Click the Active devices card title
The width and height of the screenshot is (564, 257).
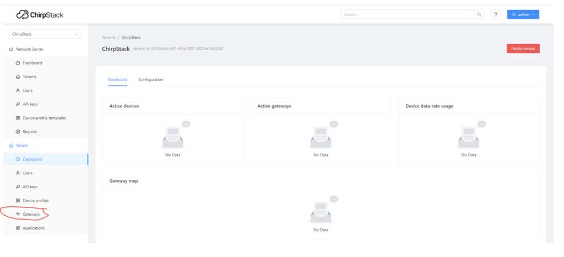tap(124, 106)
